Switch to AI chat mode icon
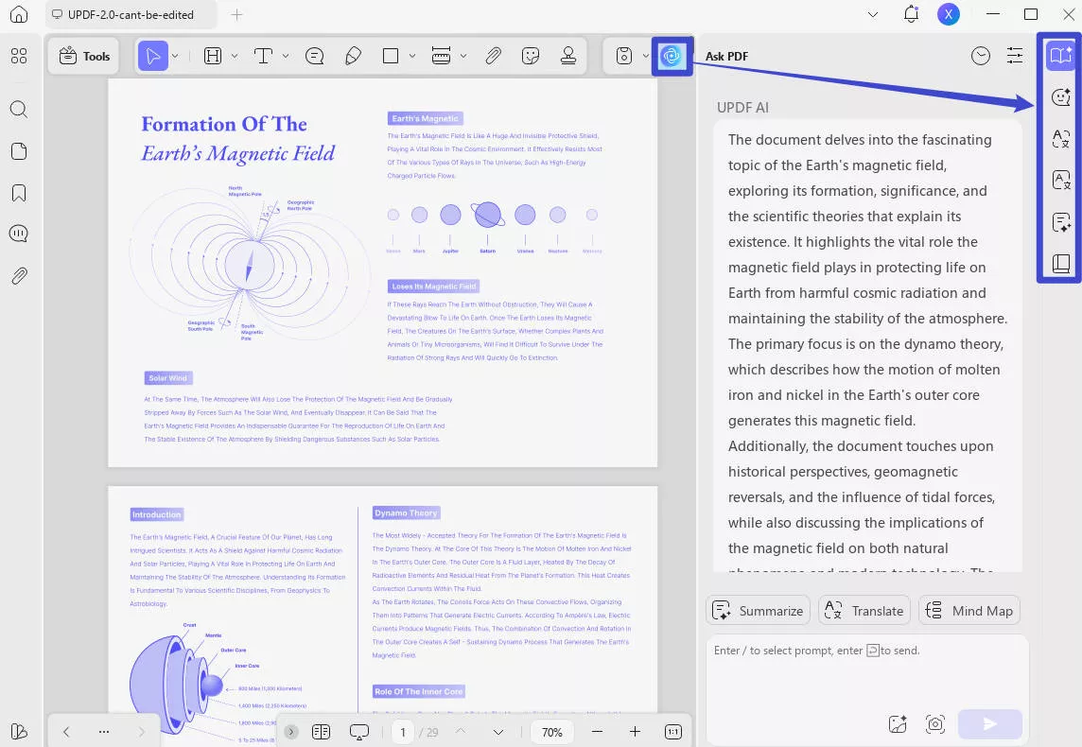Image resolution: width=1082 pixels, height=747 pixels. 1060,97
